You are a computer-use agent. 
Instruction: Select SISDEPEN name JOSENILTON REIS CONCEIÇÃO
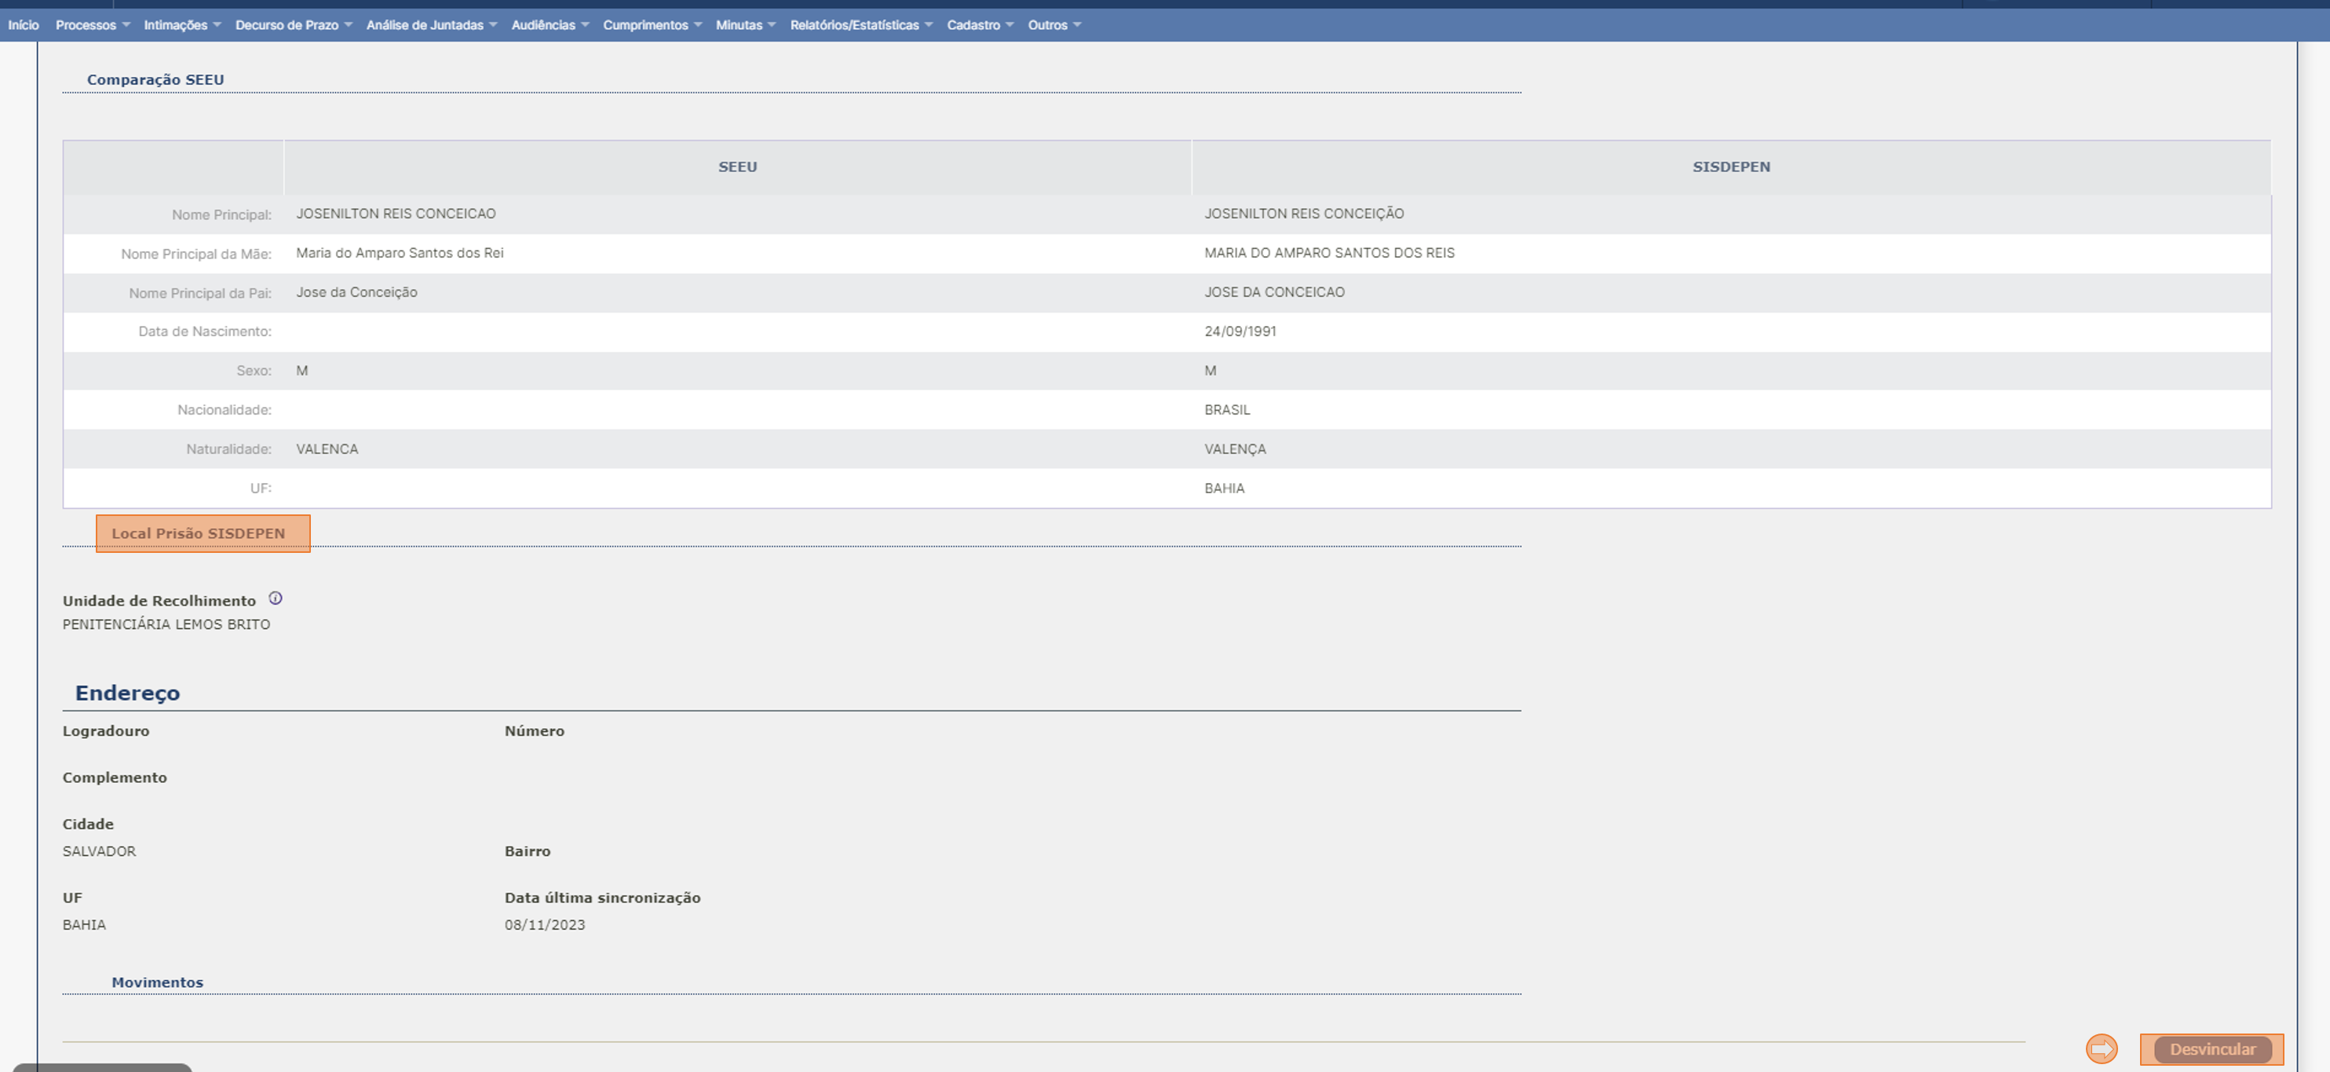point(1303,214)
